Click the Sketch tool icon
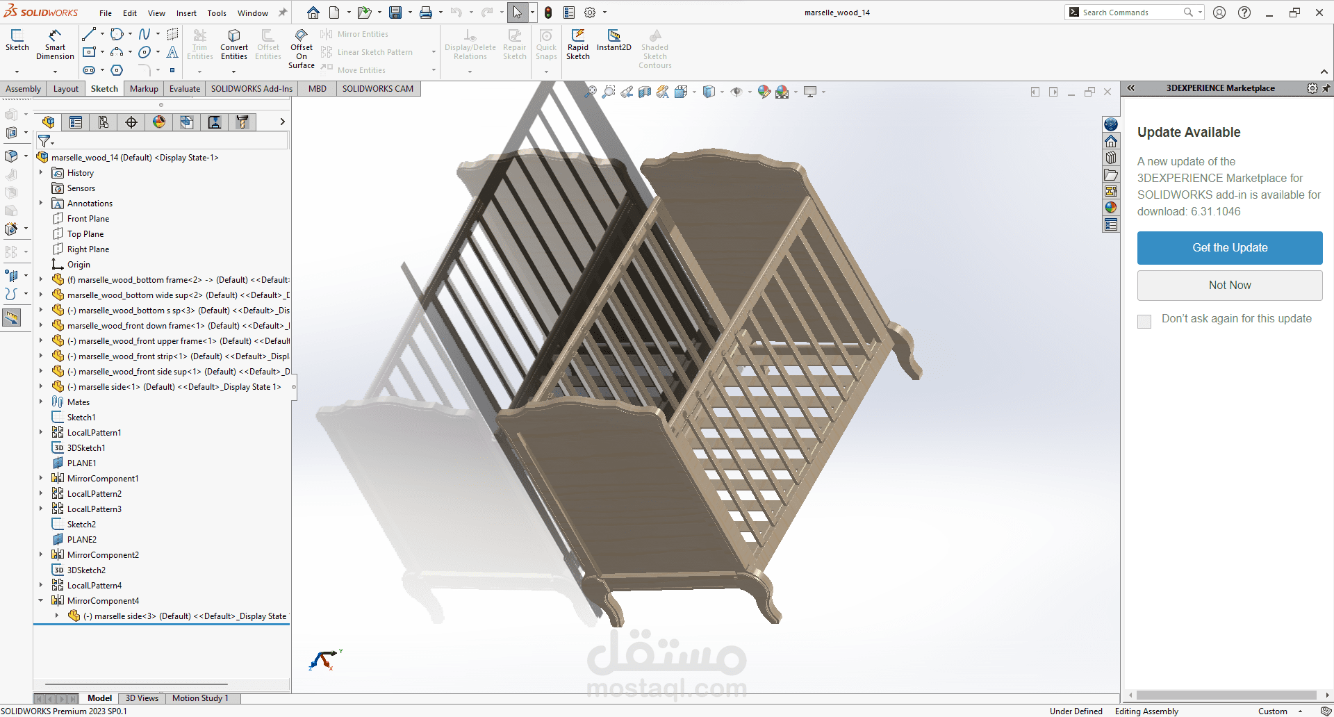Viewport: 1334px width, 717px height. 17,40
